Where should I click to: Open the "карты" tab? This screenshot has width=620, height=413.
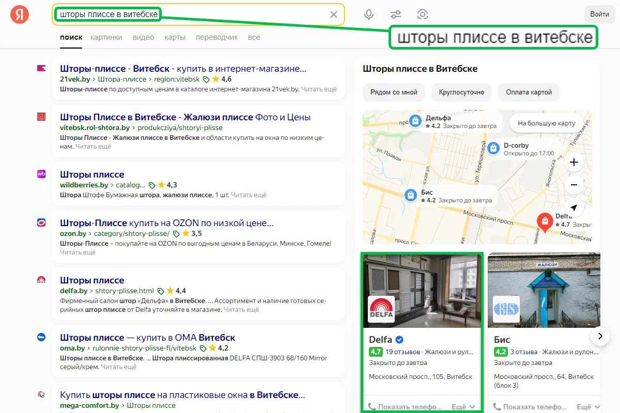tap(175, 37)
